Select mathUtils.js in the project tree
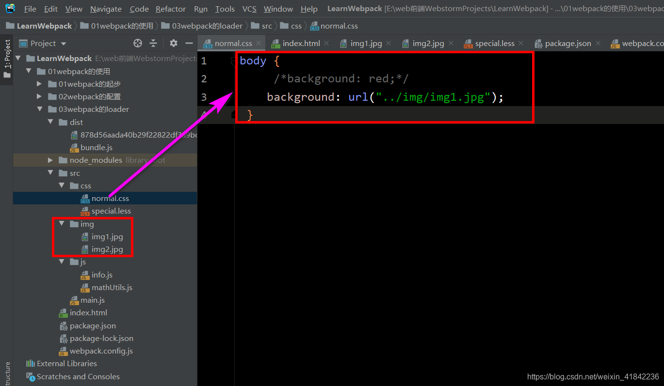Viewport: 664px width, 386px height. tap(112, 287)
